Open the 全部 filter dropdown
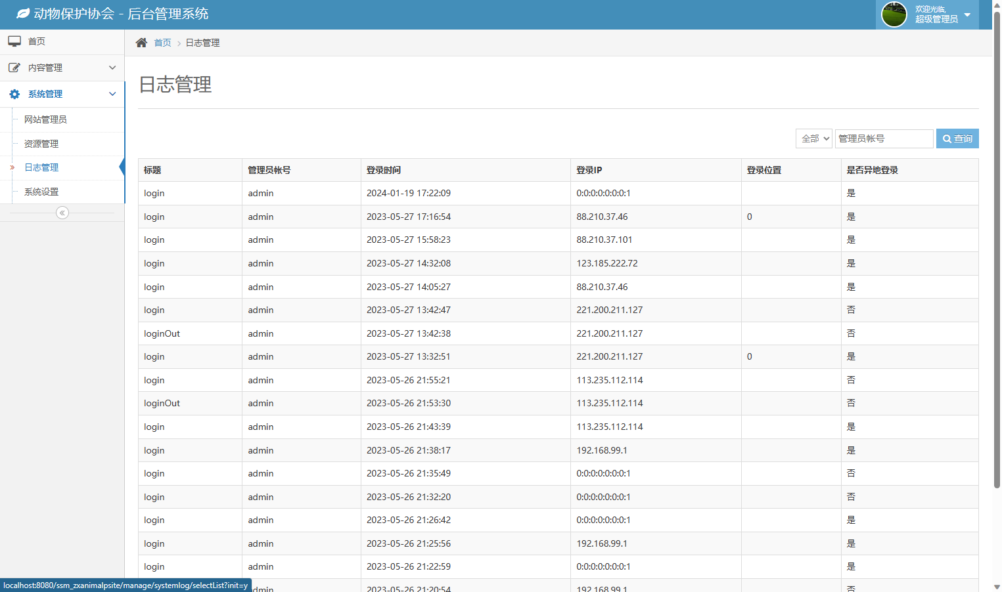The height and width of the screenshot is (592, 1002). coord(814,138)
